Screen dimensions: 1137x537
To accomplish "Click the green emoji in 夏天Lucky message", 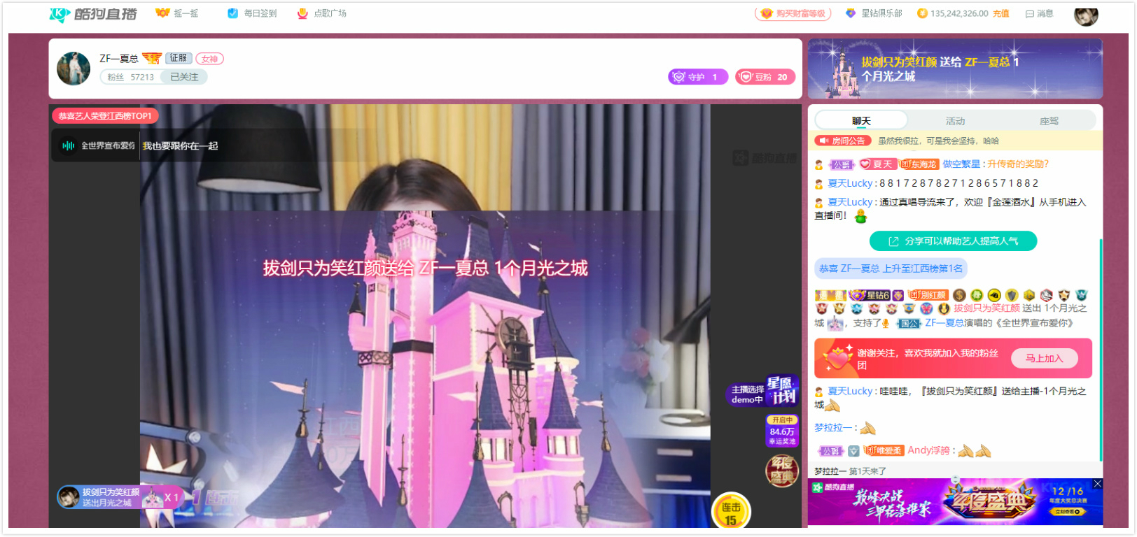I will pos(860,216).
